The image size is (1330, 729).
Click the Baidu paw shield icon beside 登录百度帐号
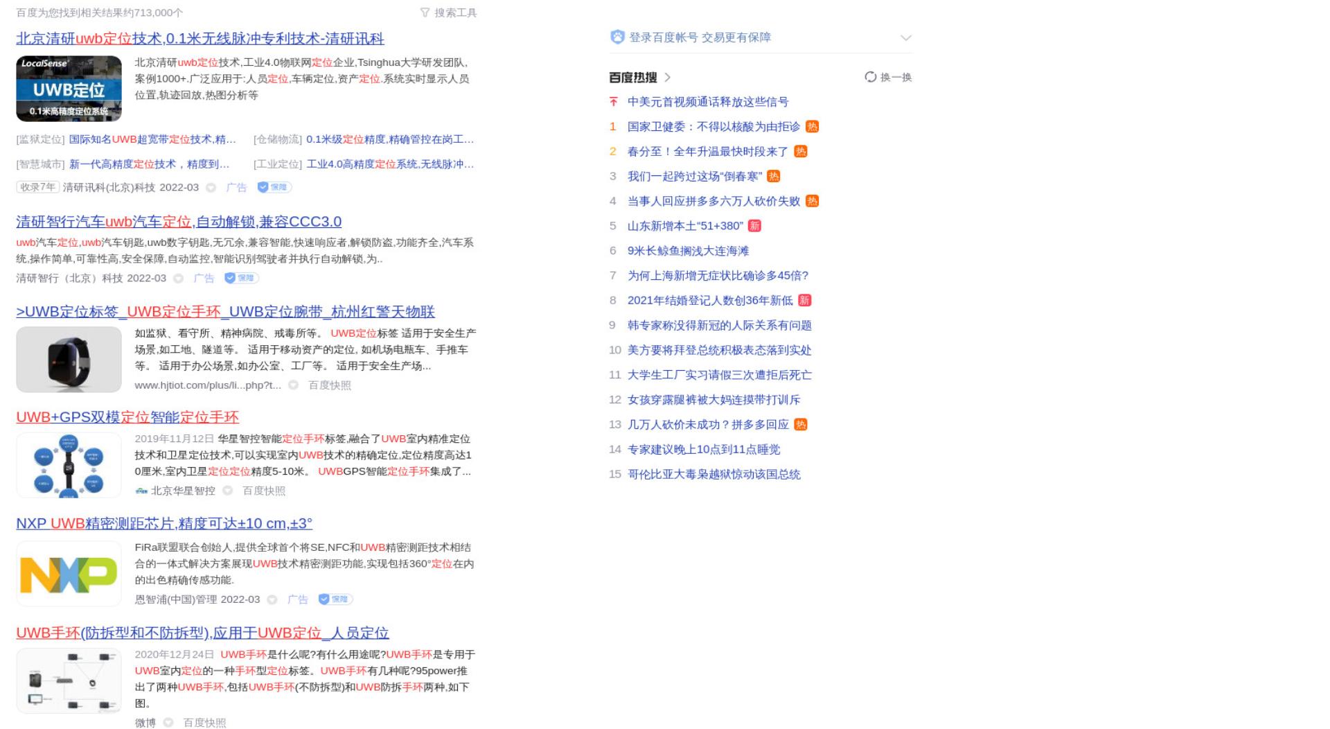coord(617,37)
